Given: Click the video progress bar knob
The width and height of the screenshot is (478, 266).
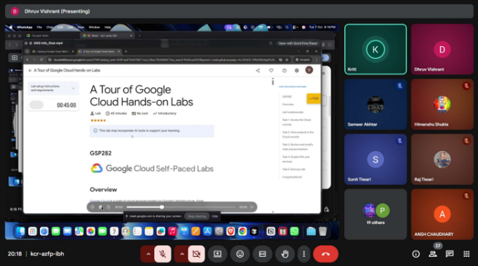Looking at the screenshot, I should tap(162, 207).
